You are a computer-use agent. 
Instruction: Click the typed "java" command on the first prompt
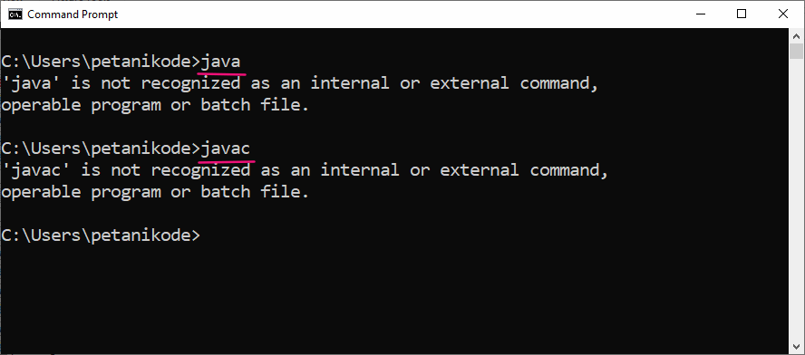(x=221, y=62)
